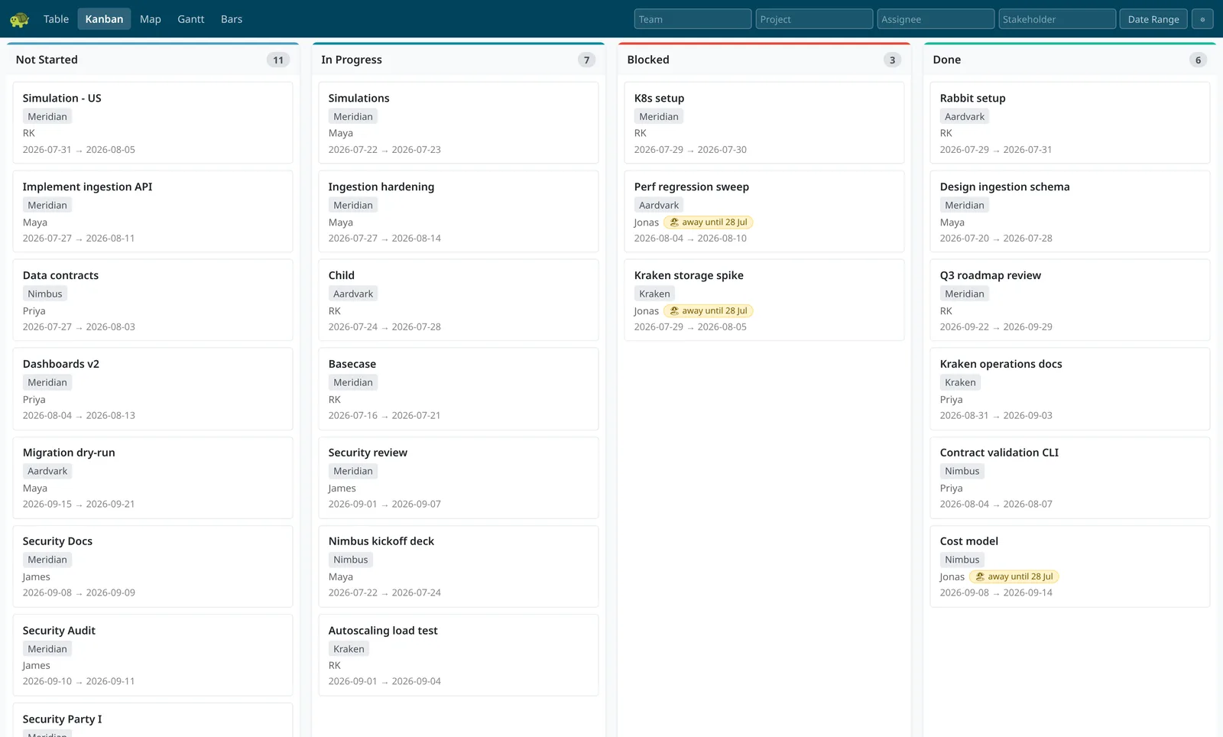
Task: Click the Nimbus tag on Data contracts
Action: 45,294
